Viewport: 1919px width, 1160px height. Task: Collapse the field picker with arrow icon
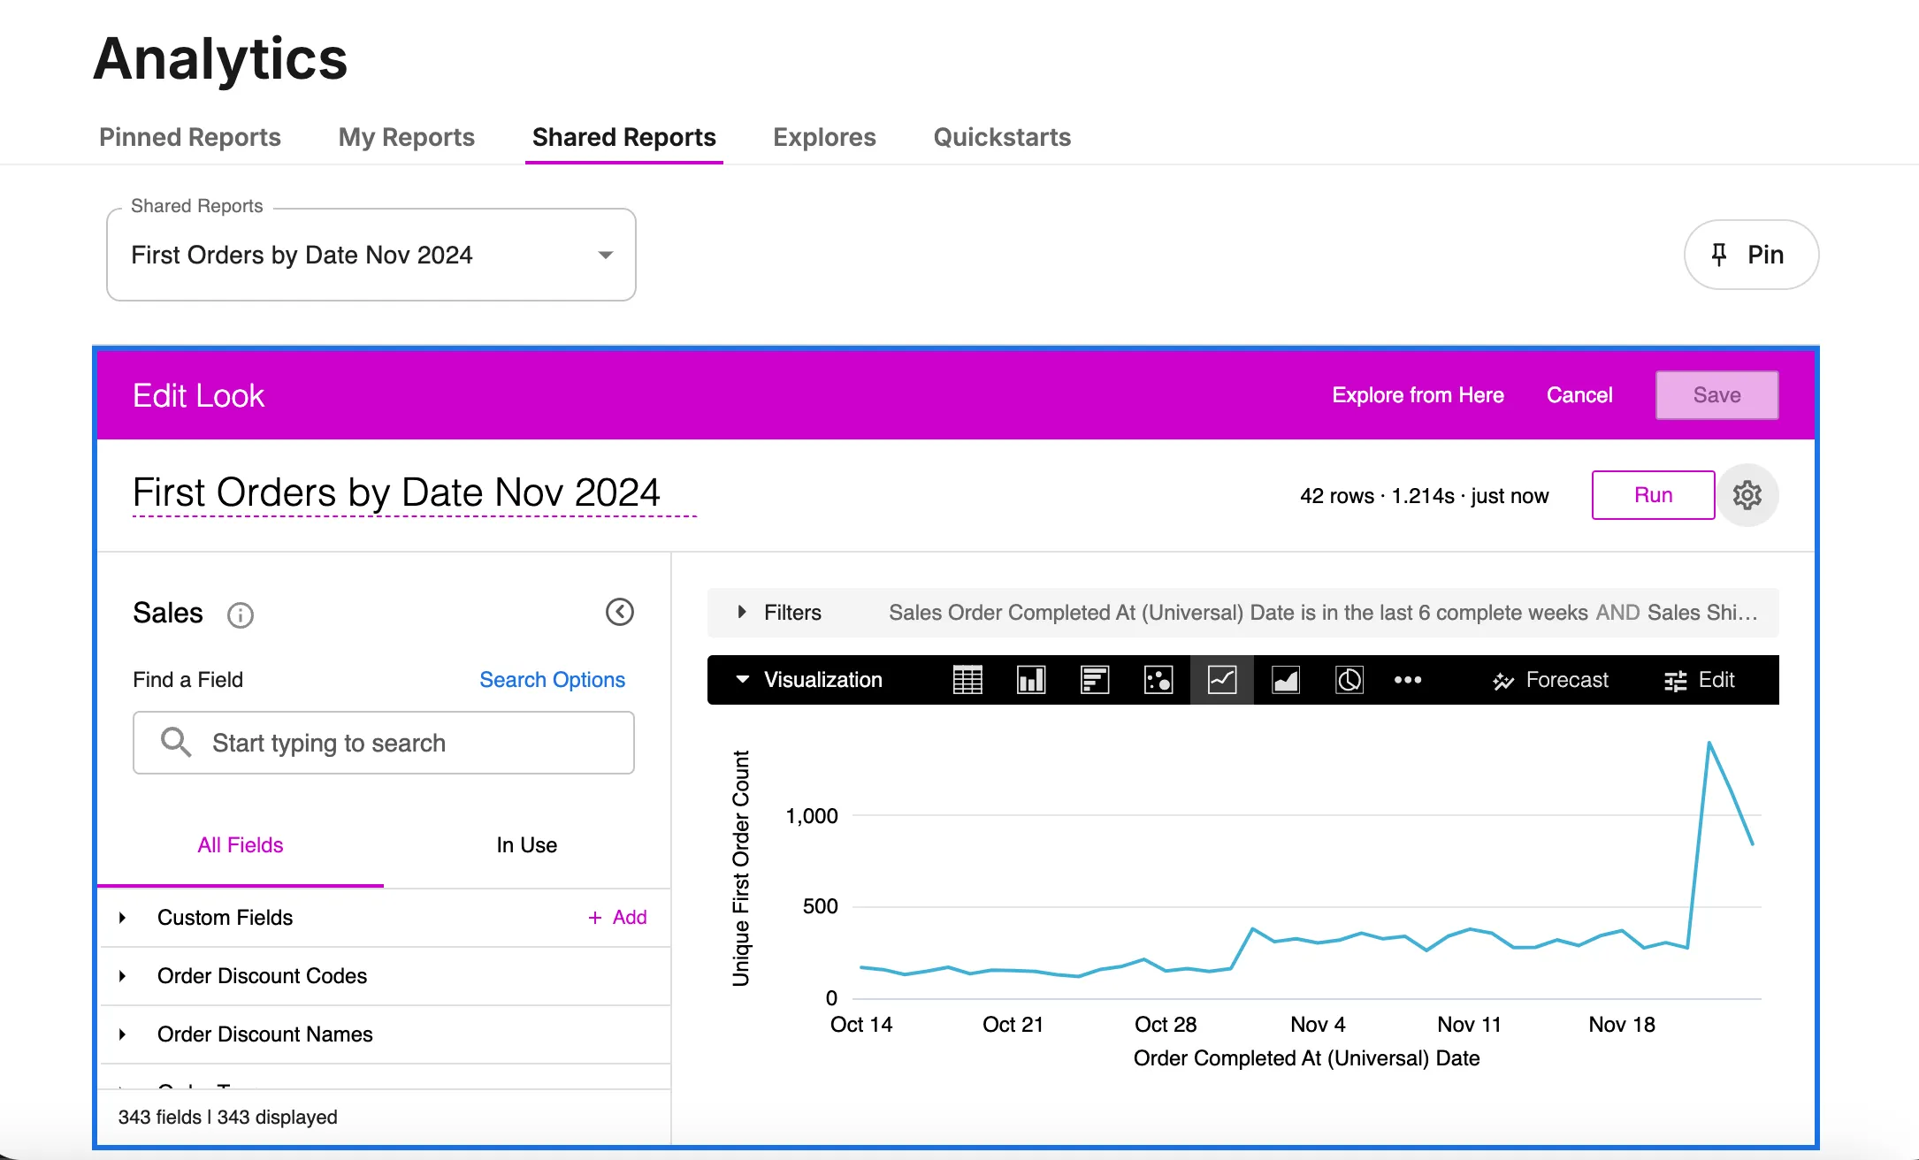point(620,612)
